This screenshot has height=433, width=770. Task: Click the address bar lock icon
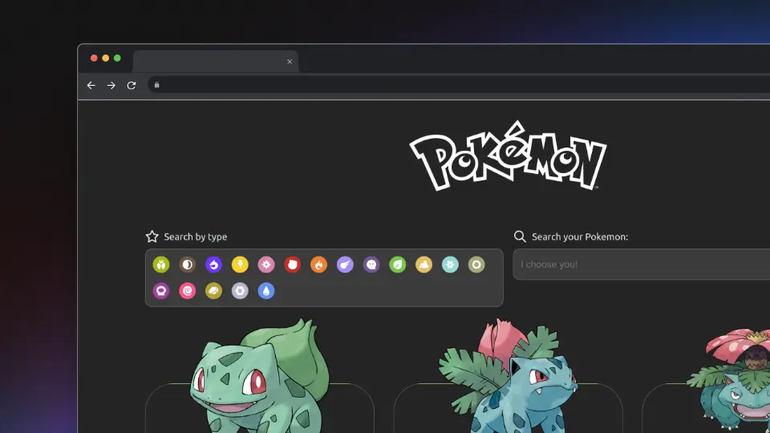tap(156, 85)
